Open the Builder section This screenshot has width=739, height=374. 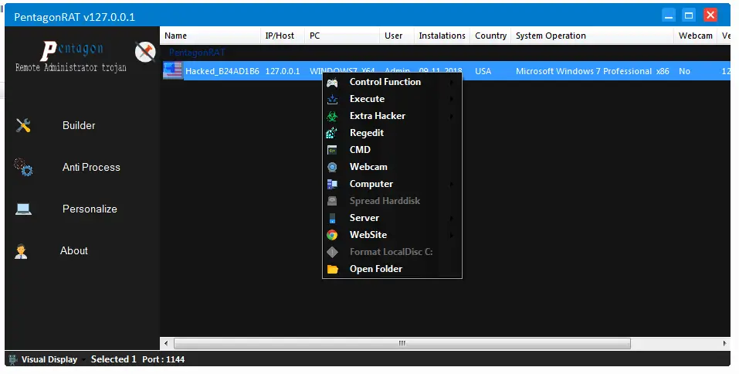point(79,125)
